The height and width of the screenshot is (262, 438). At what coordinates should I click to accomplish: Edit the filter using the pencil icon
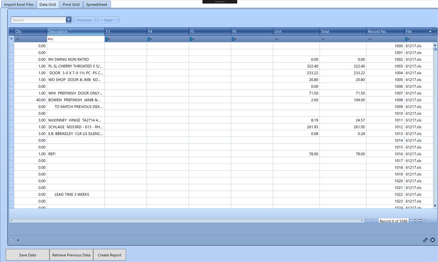pyautogui.click(x=425, y=240)
